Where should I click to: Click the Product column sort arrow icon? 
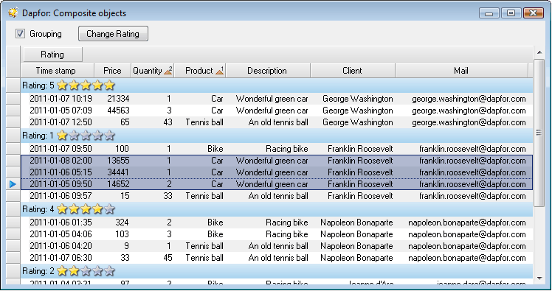click(x=219, y=71)
